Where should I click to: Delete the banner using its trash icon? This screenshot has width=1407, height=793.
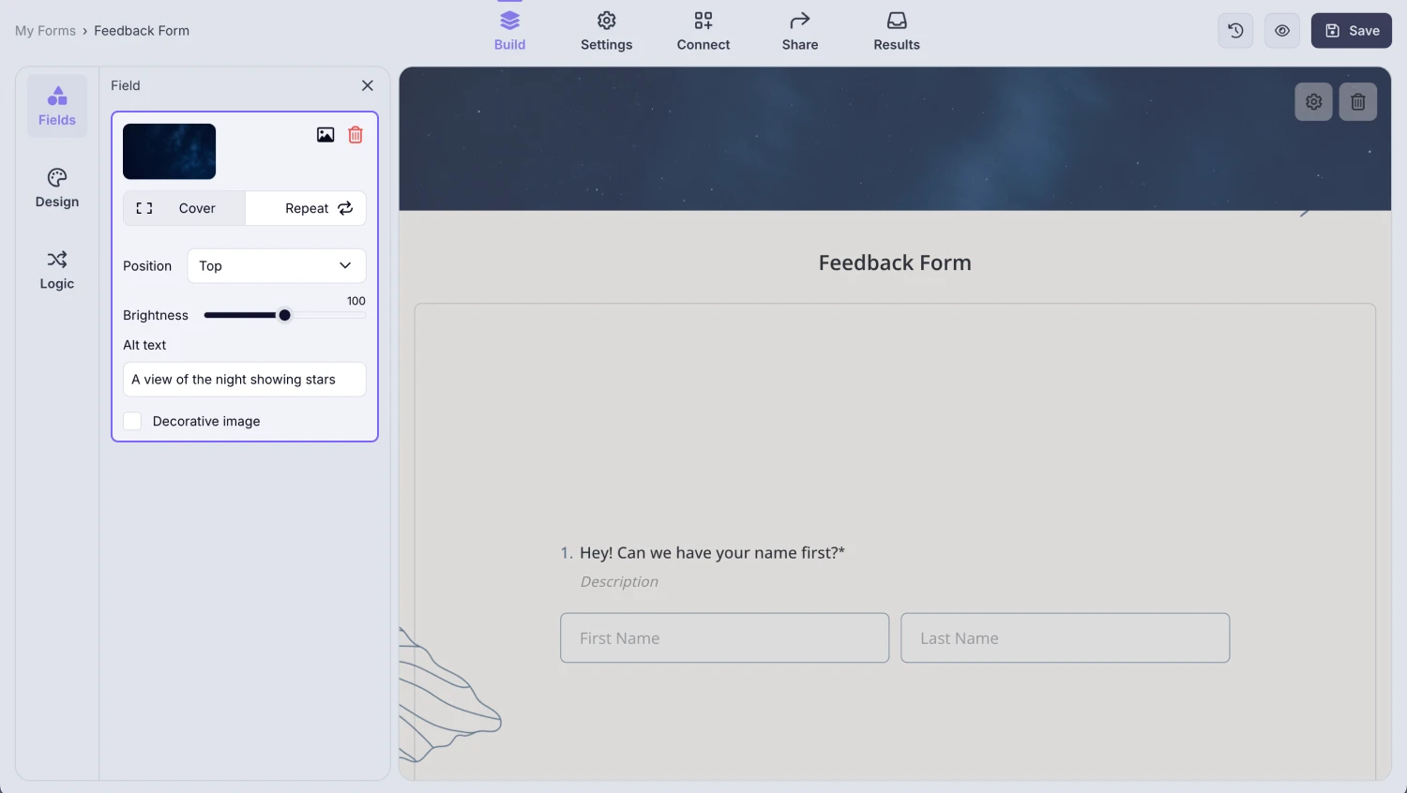[1357, 101]
